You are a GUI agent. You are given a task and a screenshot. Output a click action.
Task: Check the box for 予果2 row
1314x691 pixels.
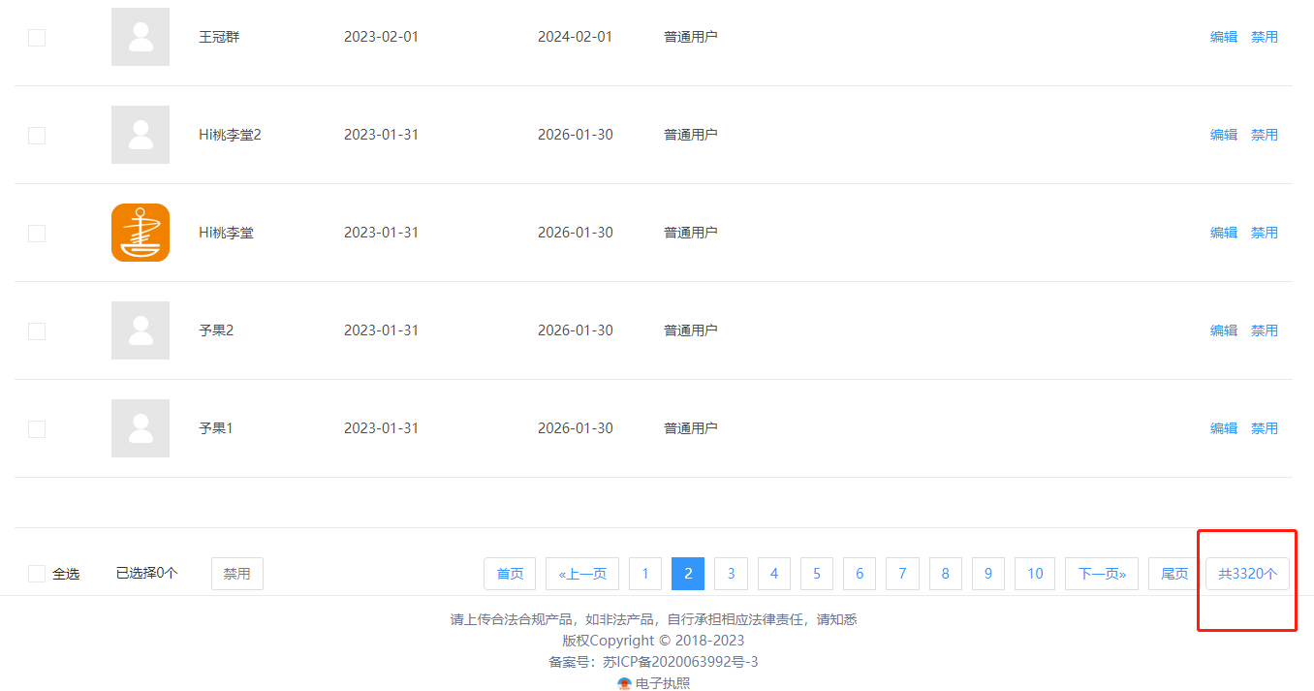[37, 331]
